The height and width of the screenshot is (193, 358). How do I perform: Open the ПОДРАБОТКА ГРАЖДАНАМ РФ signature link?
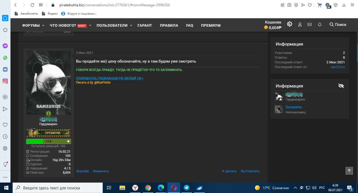coord(110,78)
